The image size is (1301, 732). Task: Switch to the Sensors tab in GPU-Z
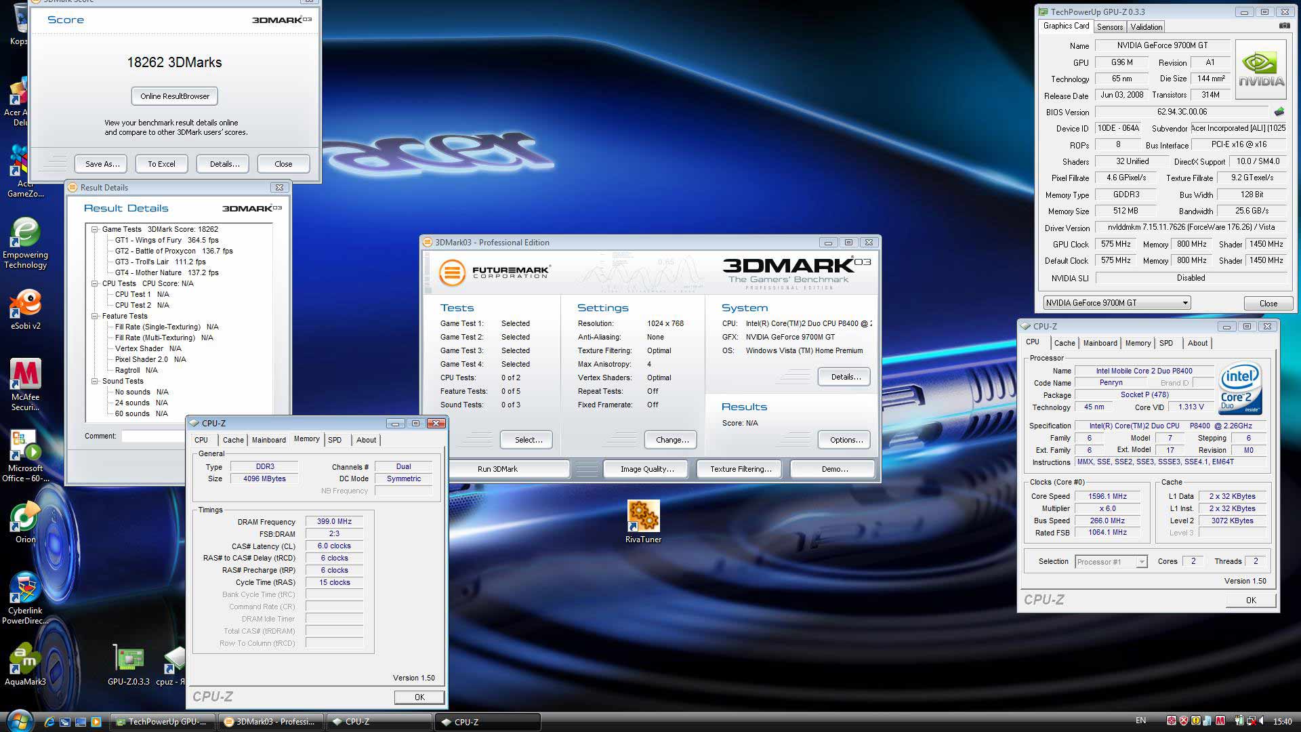(1109, 26)
